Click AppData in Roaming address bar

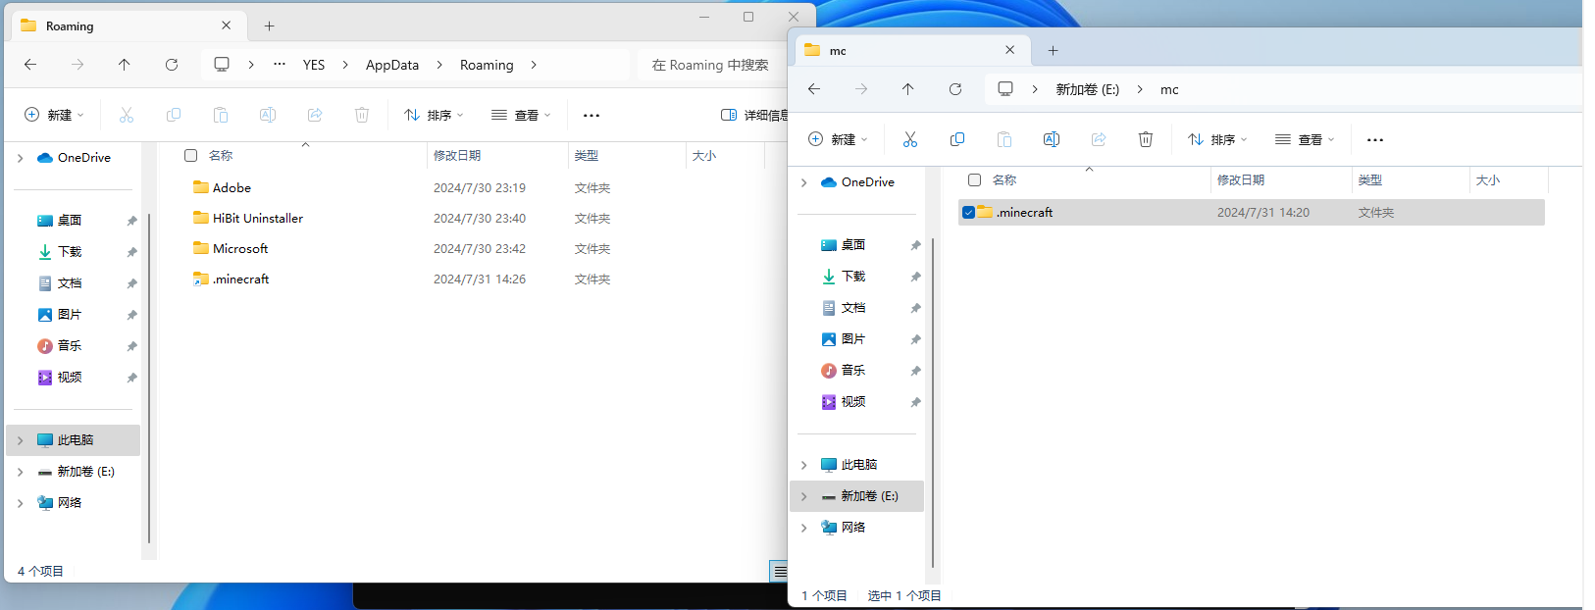(392, 65)
